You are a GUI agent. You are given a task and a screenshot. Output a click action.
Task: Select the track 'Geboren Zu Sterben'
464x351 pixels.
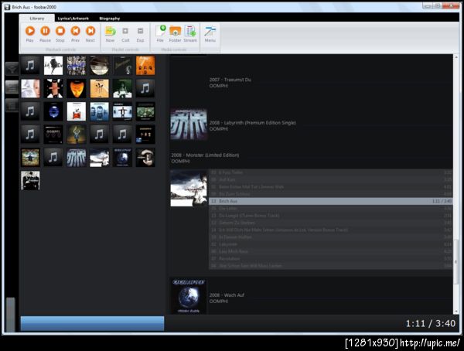coord(331,223)
